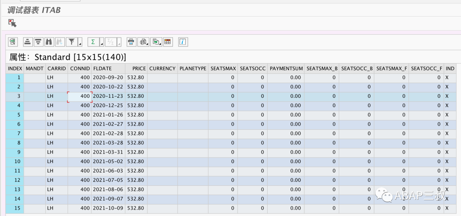The image size is (461, 216).
Task: Show information with the blue i icon
Action: point(183,42)
